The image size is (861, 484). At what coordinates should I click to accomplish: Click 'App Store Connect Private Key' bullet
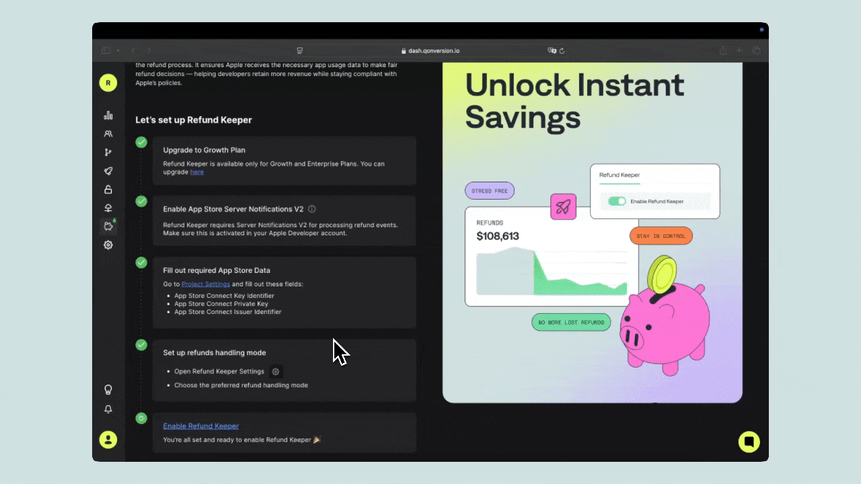pyautogui.click(x=221, y=304)
